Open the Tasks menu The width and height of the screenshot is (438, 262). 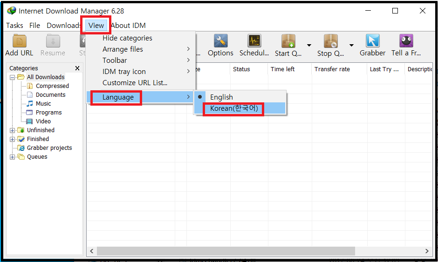coord(14,26)
